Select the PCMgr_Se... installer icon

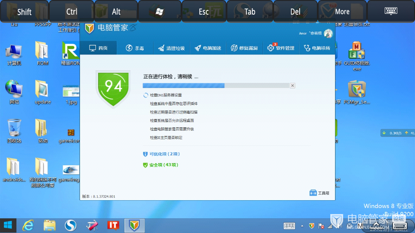click(357, 92)
